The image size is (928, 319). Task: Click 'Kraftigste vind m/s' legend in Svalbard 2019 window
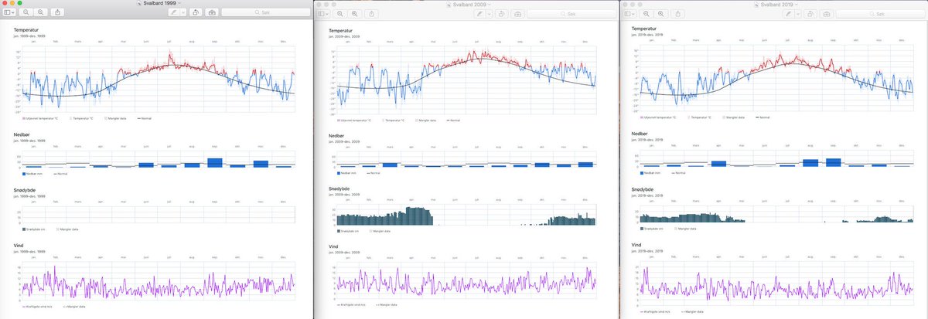tap(660, 311)
